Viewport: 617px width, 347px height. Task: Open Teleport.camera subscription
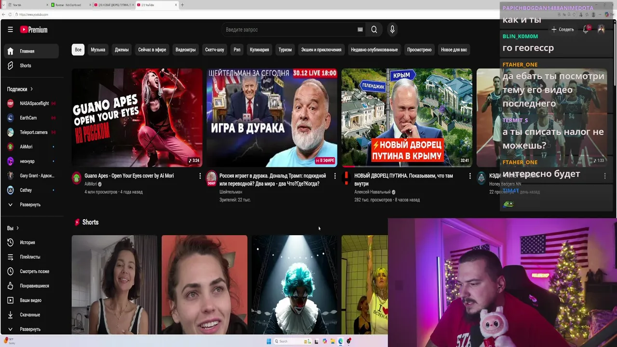coord(31,132)
